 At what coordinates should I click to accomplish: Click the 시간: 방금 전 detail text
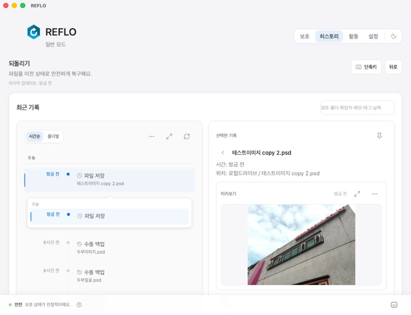point(230,165)
